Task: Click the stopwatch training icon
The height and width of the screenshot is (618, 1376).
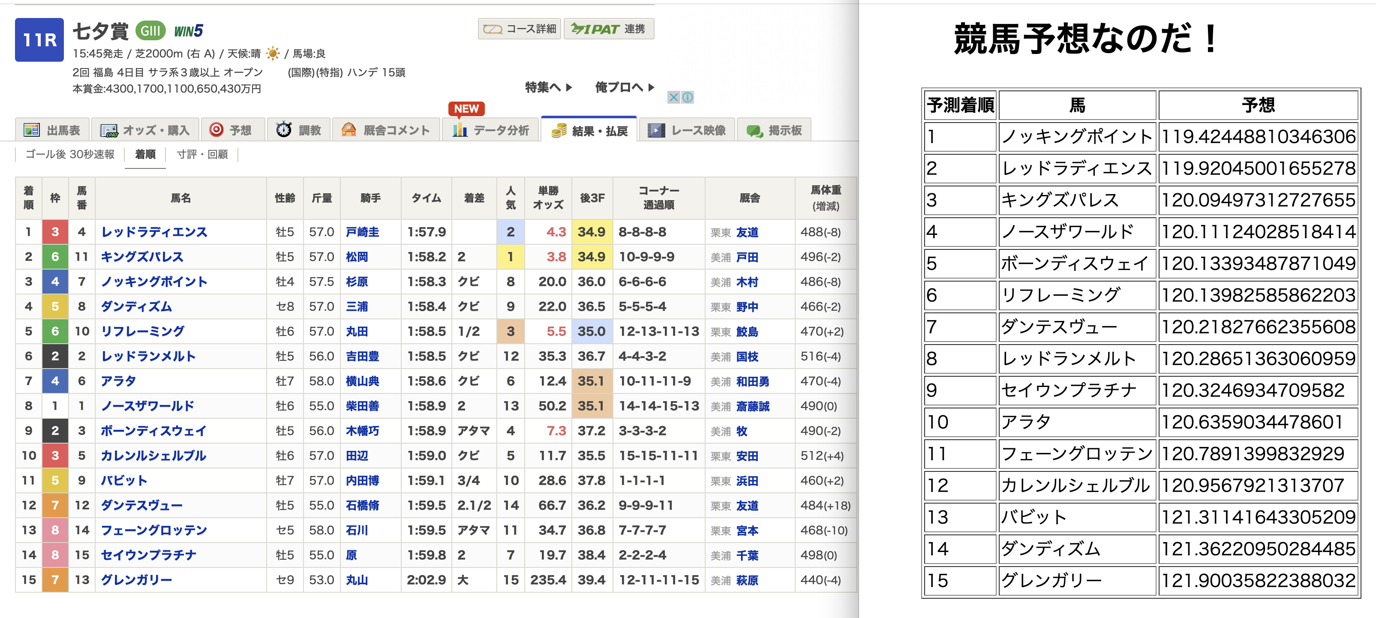Action: pyautogui.click(x=284, y=129)
